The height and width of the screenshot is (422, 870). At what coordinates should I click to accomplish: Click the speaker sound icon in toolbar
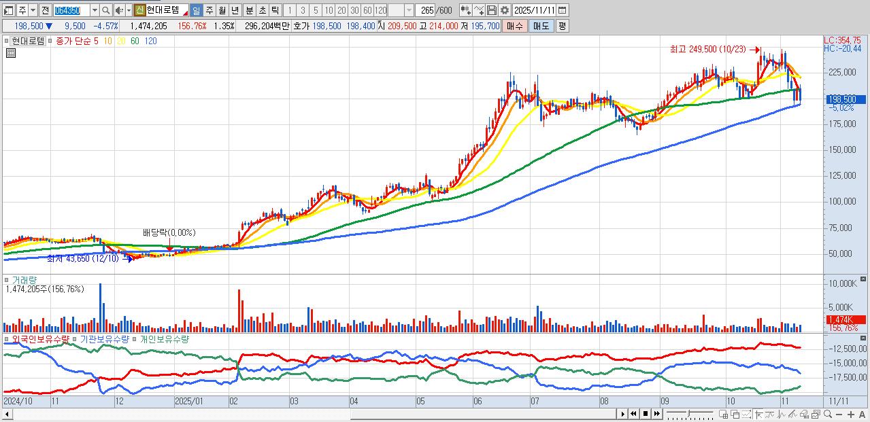click(119, 10)
